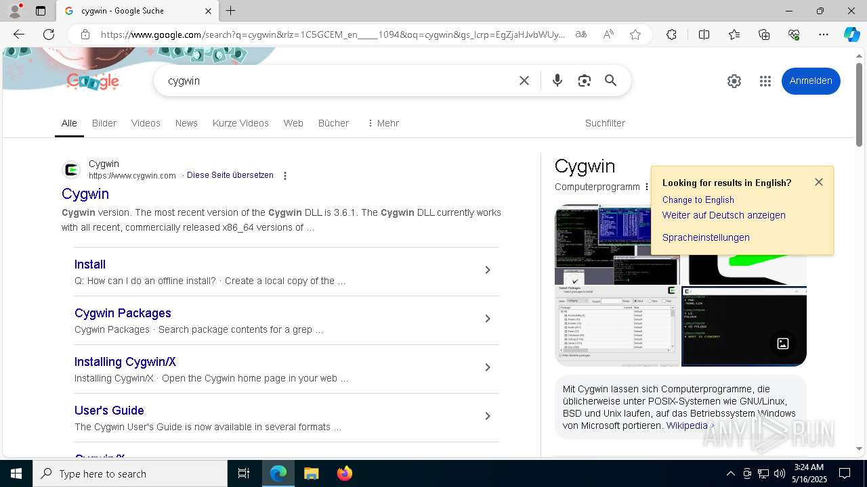Open the browser extensions icon
867x487 pixels.
671,34
